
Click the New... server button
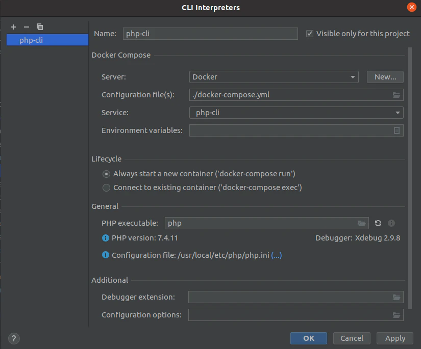[x=385, y=77]
